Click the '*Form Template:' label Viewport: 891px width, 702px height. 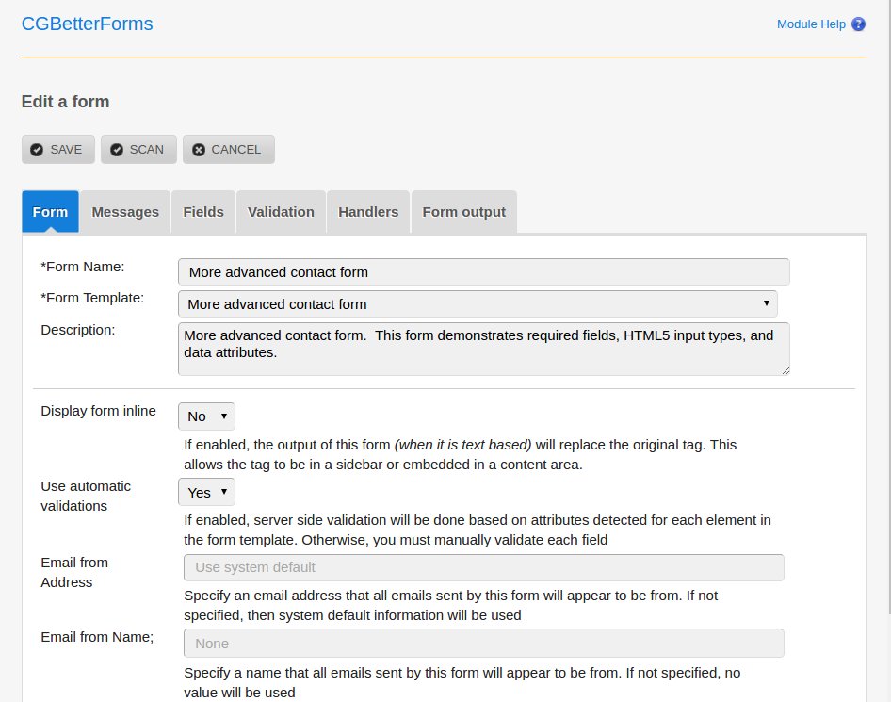pos(92,298)
